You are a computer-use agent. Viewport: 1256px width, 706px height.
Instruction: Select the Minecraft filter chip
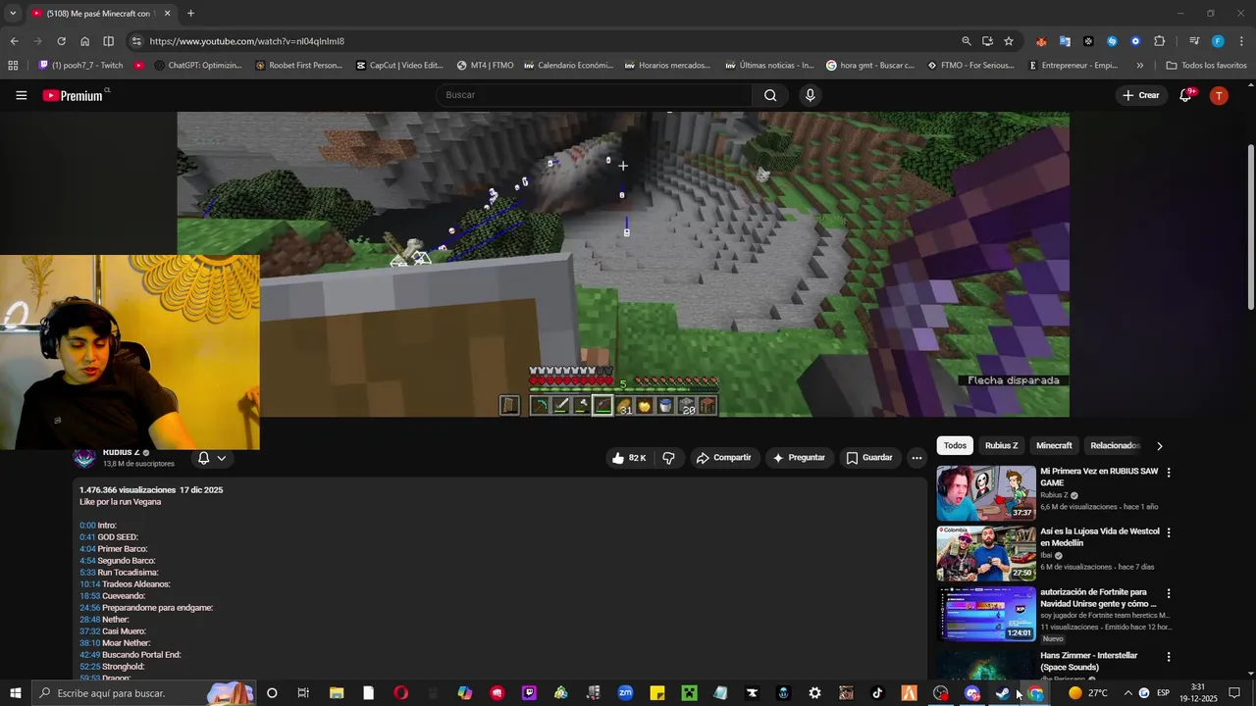click(1054, 446)
